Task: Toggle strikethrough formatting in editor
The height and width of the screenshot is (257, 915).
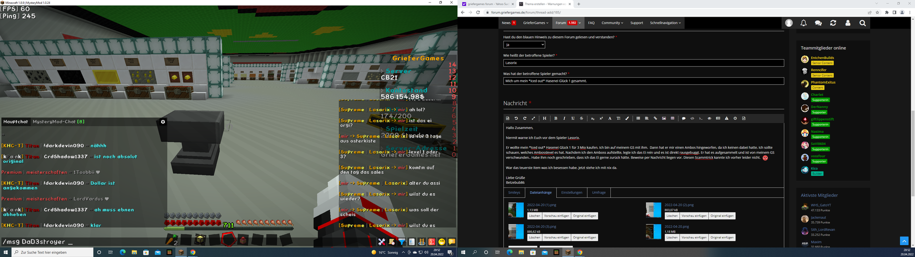Action: click(581, 118)
